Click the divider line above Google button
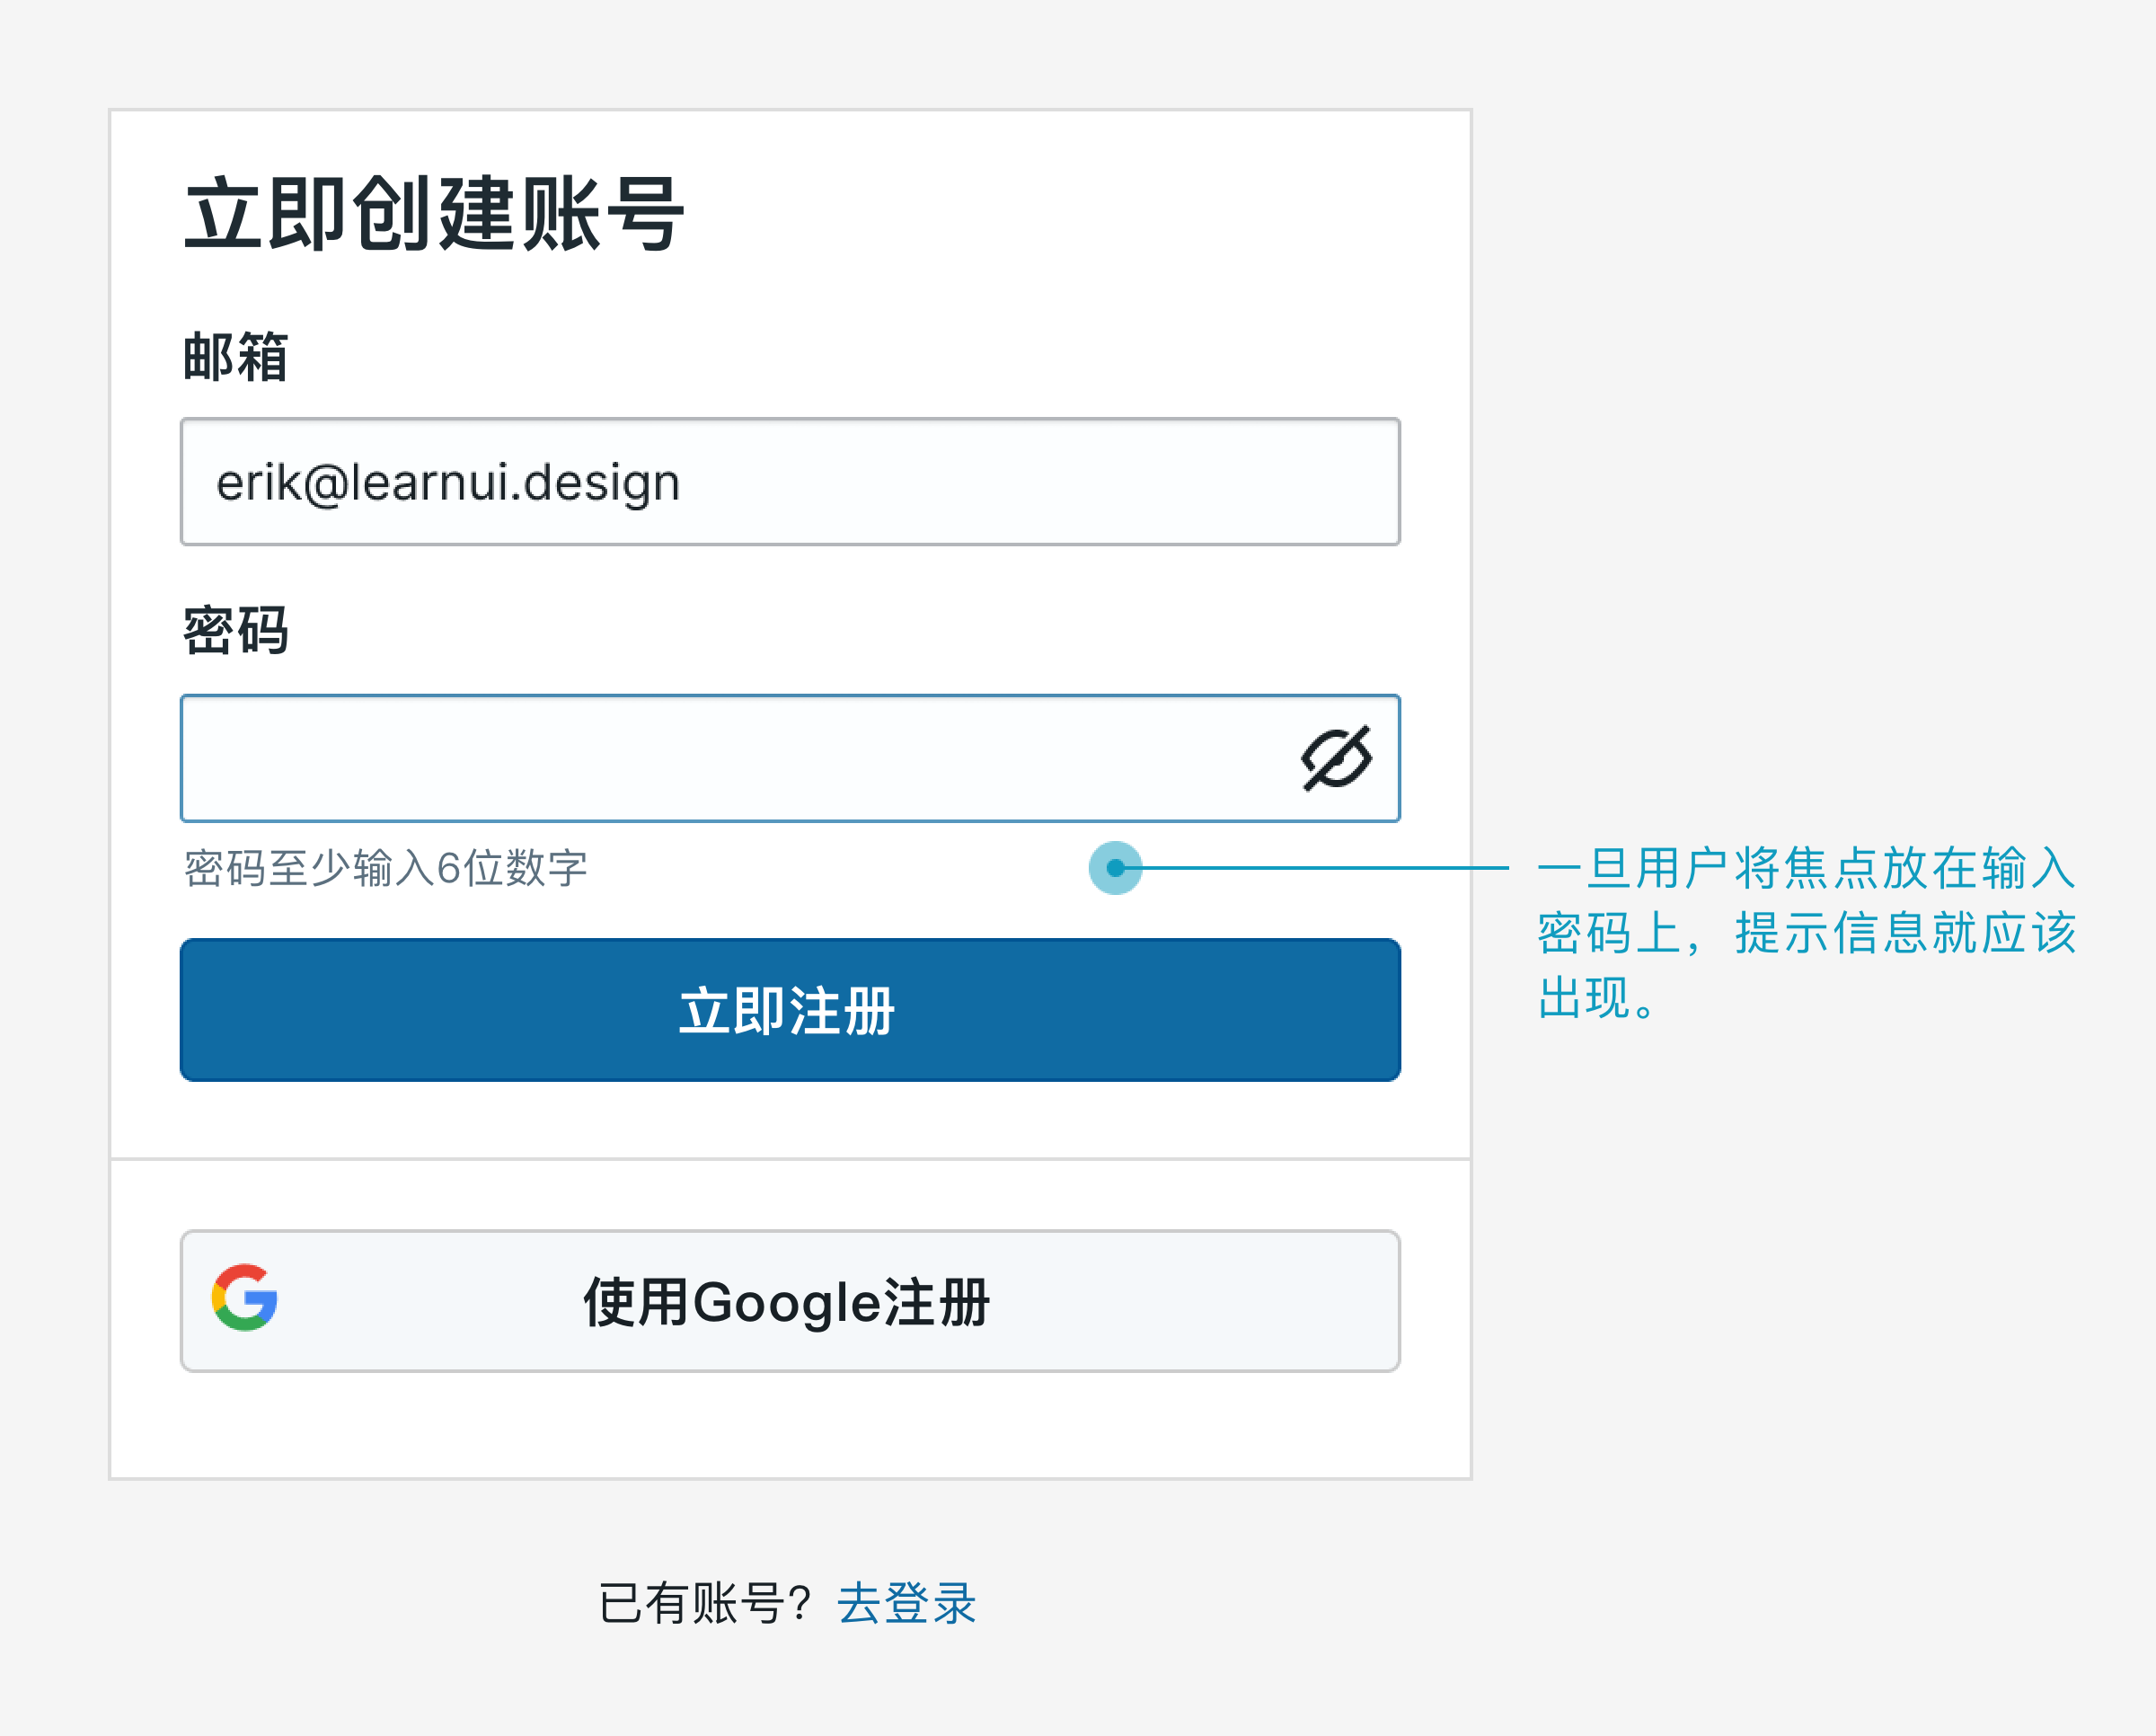 tap(790, 1159)
